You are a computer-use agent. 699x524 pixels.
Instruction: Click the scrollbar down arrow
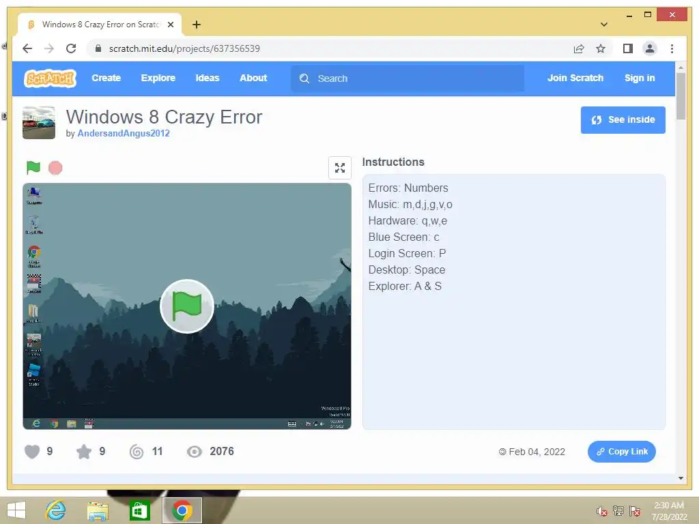click(x=681, y=478)
